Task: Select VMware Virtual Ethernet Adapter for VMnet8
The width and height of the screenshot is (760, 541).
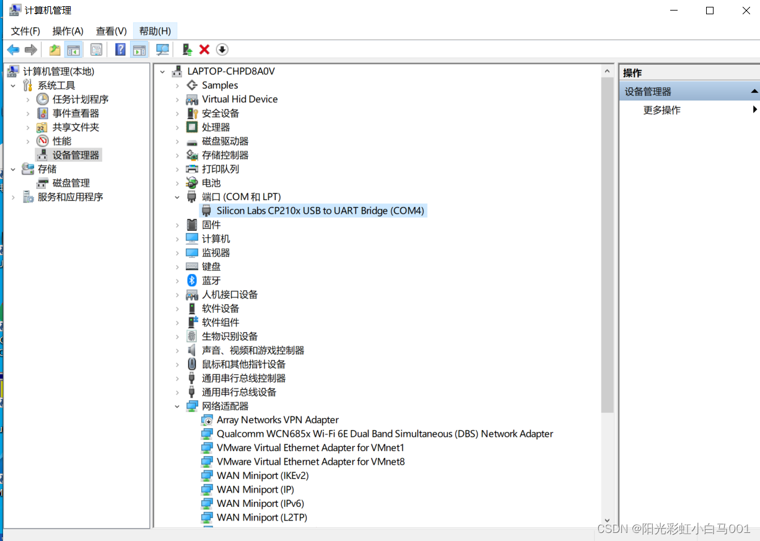Action: 310,462
